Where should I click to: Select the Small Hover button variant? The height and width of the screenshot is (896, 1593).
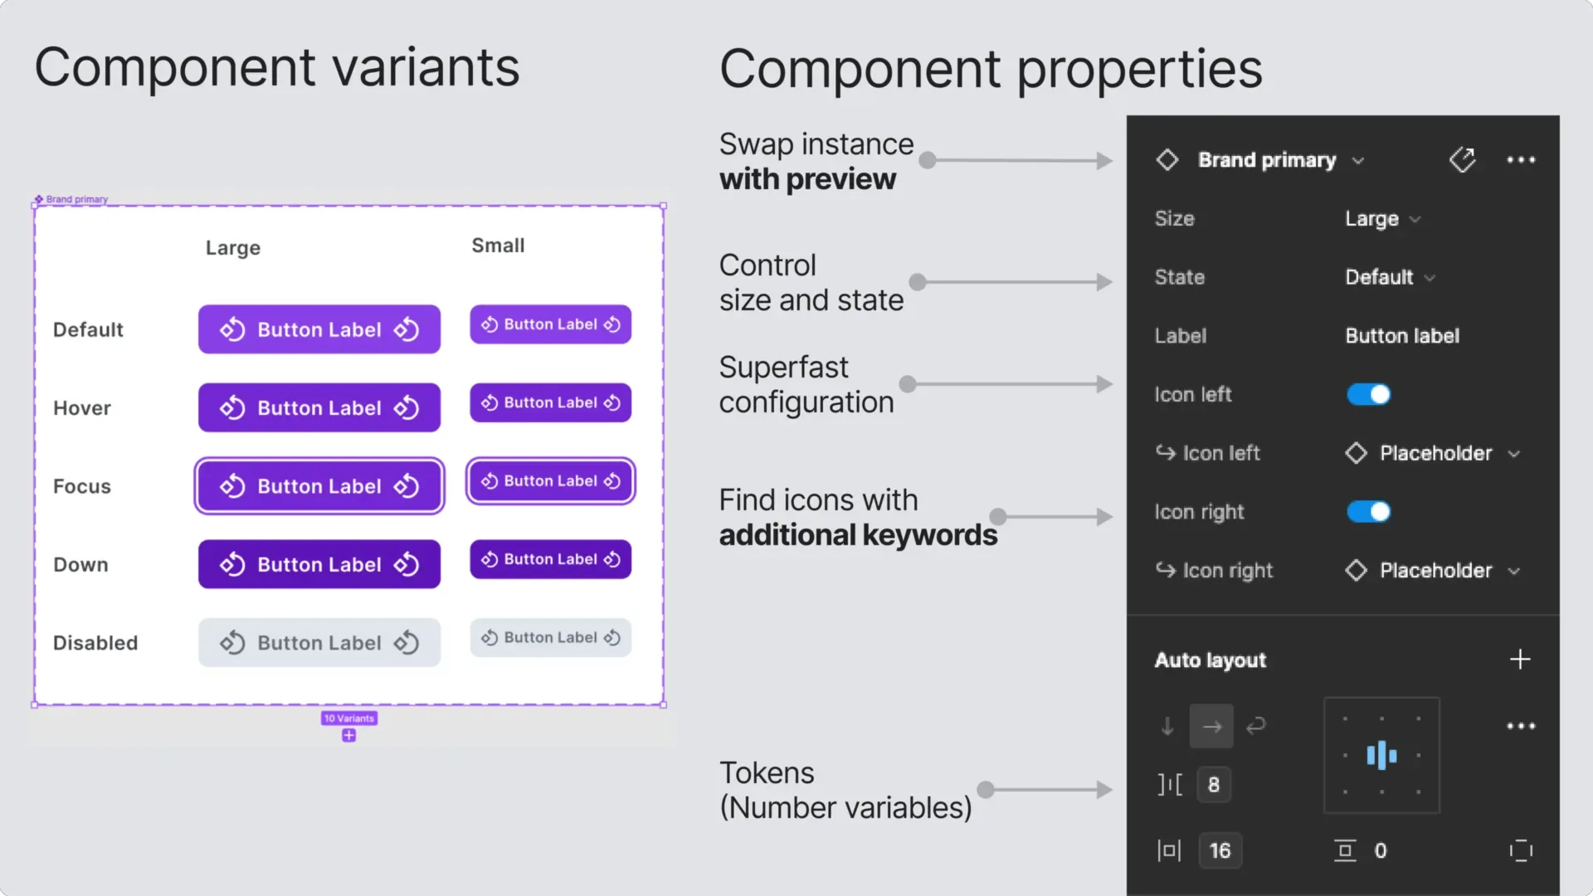551,402
